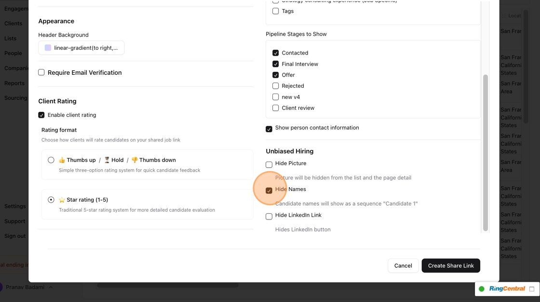540x302 pixels.
Task: Click the Location column drag handle
Action: pos(504,15)
